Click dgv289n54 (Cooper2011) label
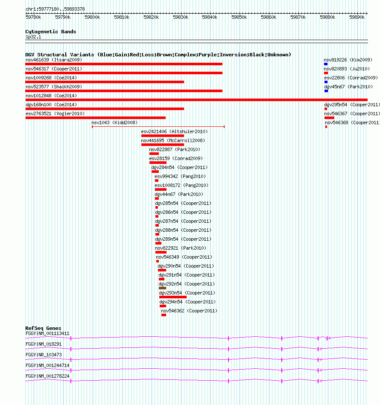Screen dimensions: 380x405 point(183,239)
